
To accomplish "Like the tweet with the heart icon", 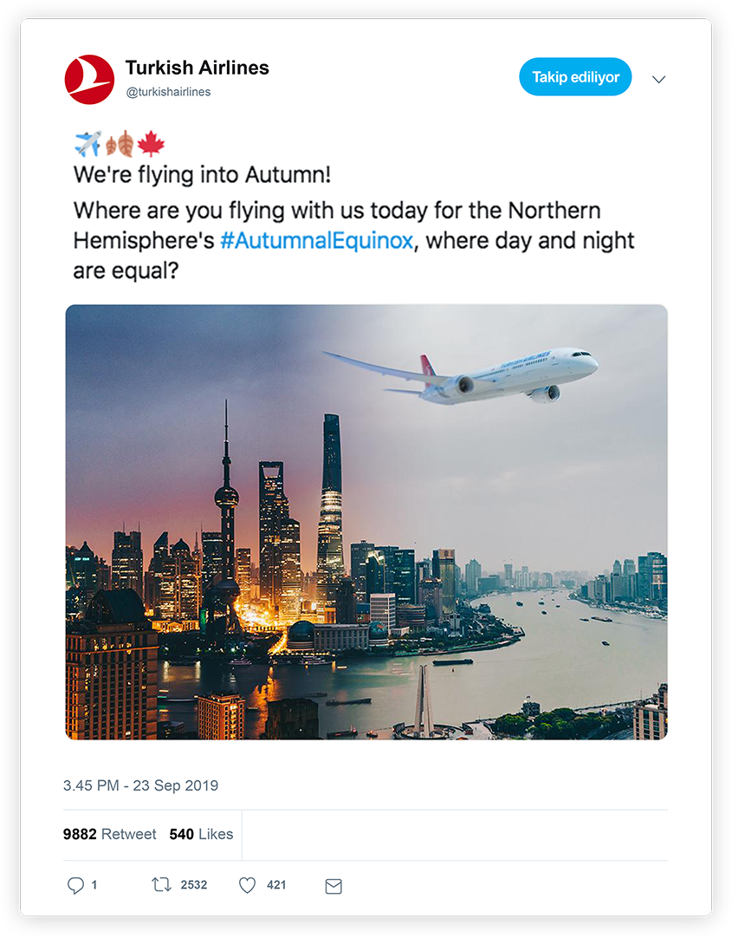I will (247, 885).
